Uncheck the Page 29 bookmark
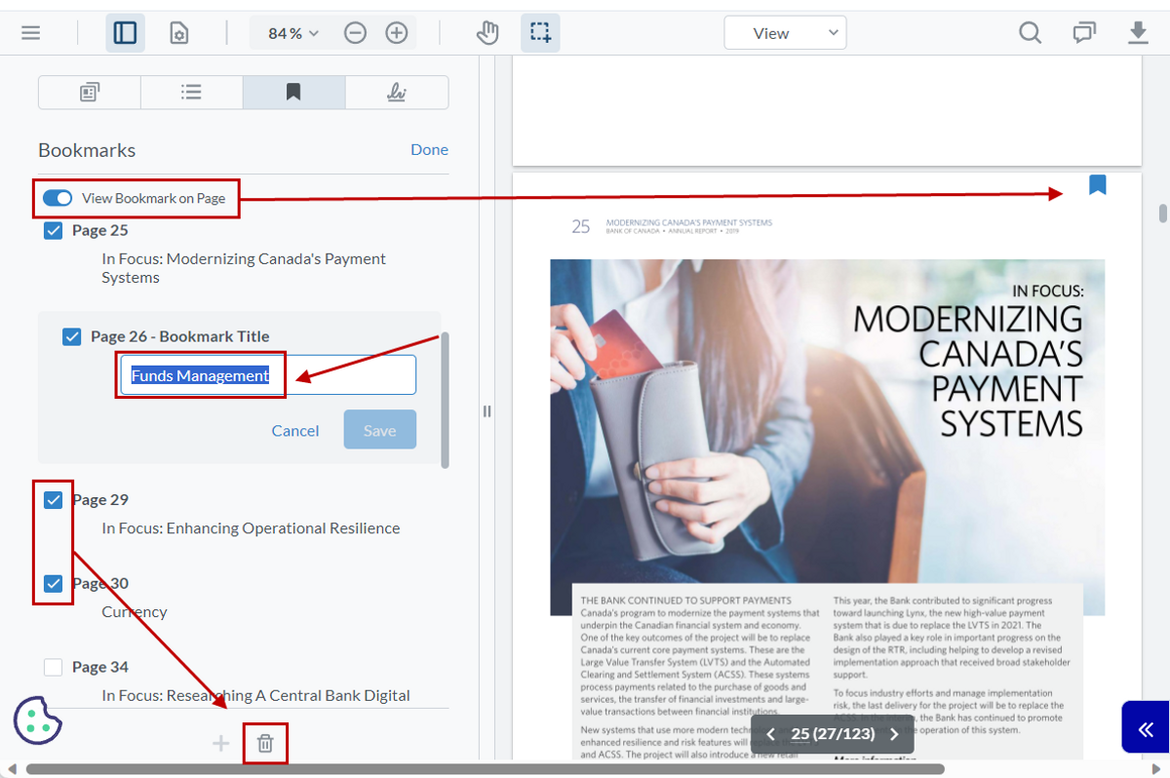This screenshot has width=1170, height=778. (x=53, y=499)
